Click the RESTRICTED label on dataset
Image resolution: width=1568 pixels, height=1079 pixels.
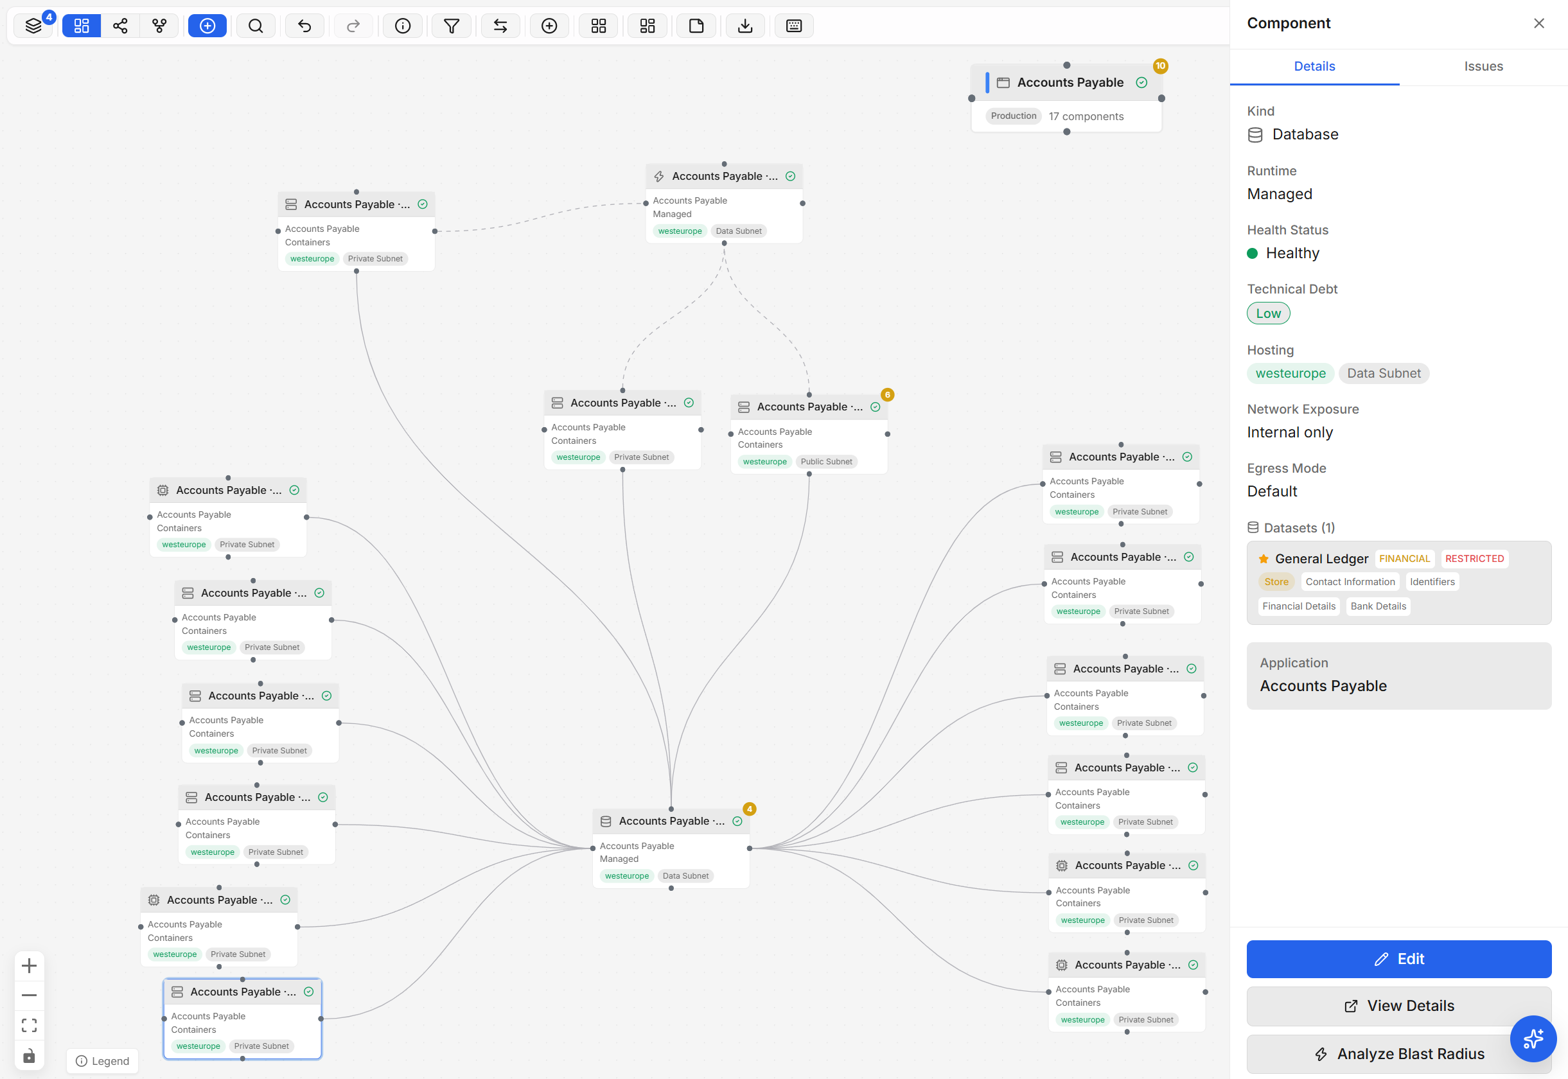(x=1474, y=559)
